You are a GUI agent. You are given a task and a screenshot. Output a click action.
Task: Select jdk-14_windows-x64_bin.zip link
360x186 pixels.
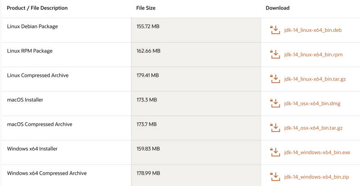[x=316, y=177]
